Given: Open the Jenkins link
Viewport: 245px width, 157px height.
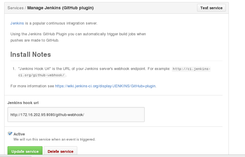Looking at the screenshot, I should coord(17,23).
